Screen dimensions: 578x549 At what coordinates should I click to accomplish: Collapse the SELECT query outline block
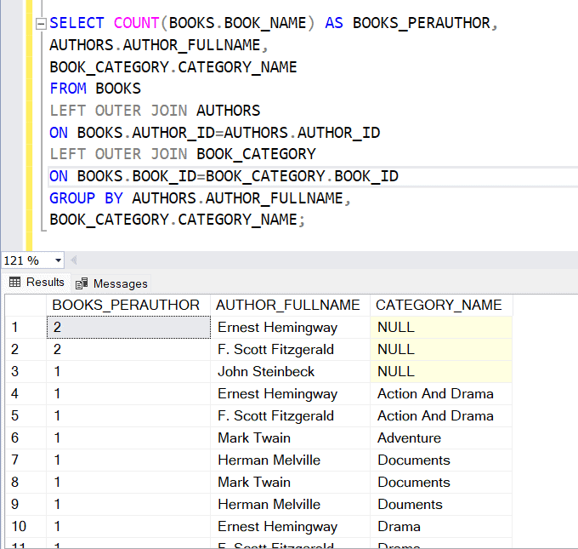click(x=41, y=25)
